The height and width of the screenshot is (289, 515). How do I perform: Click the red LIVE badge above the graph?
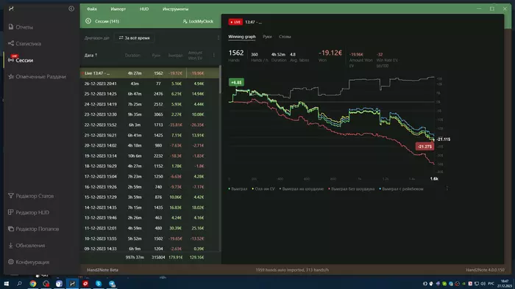[235, 22]
